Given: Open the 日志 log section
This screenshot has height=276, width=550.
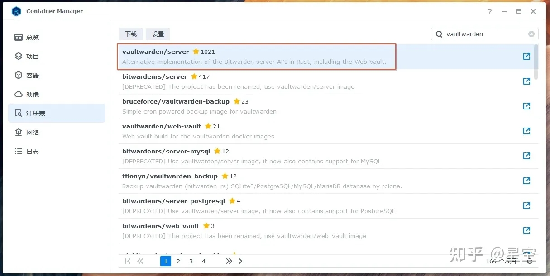Looking at the screenshot, I should [x=33, y=152].
